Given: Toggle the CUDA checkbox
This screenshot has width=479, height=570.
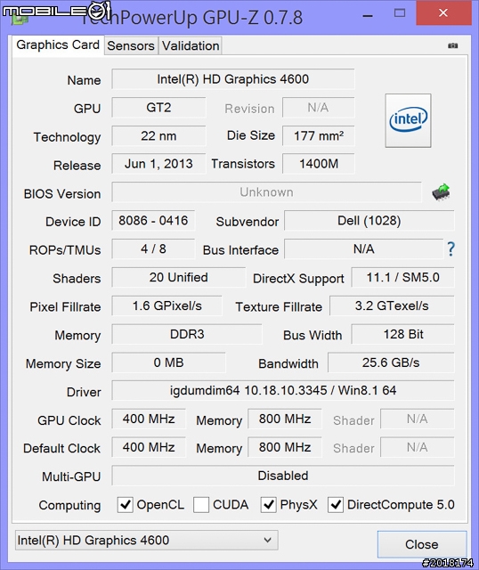Looking at the screenshot, I should coord(201,505).
